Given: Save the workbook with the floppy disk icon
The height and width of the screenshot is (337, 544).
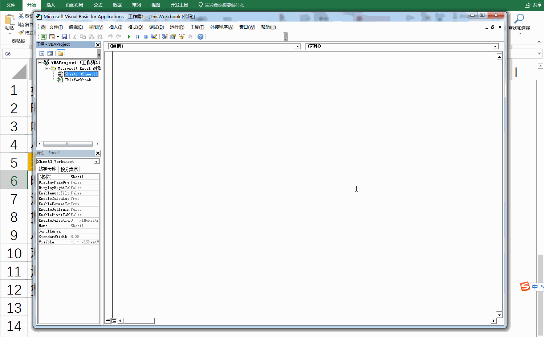Looking at the screenshot, I should coord(64,37).
